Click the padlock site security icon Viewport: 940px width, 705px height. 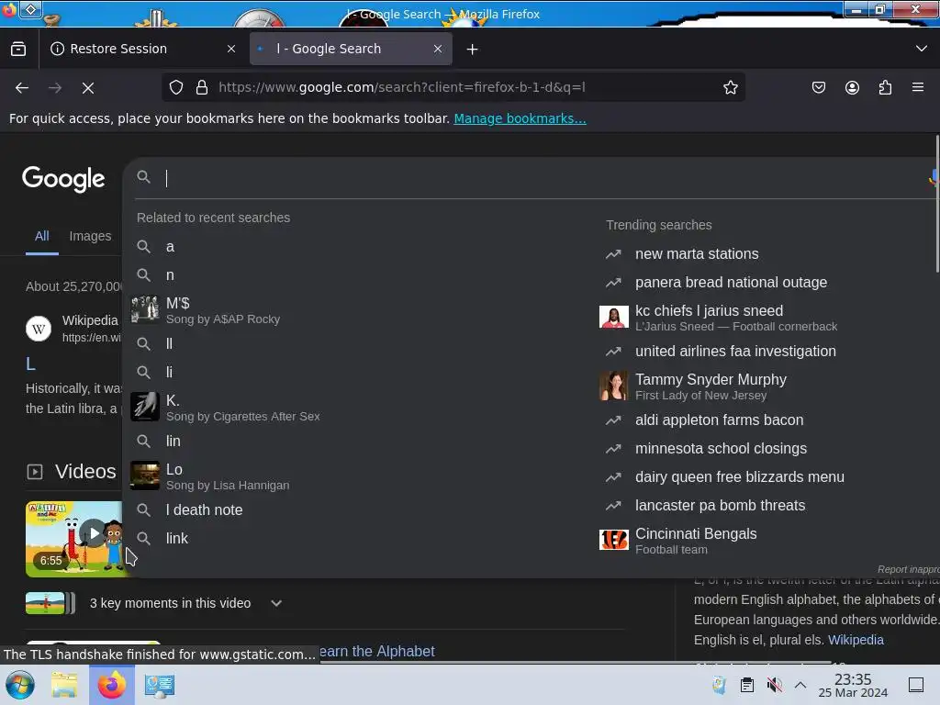[202, 87]
